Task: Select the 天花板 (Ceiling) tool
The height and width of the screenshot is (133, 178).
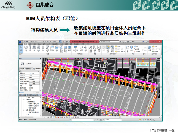Action: 52,49
